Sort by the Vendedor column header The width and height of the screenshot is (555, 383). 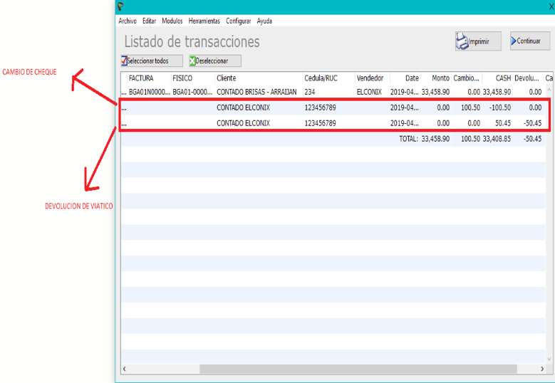pos(373,78)
